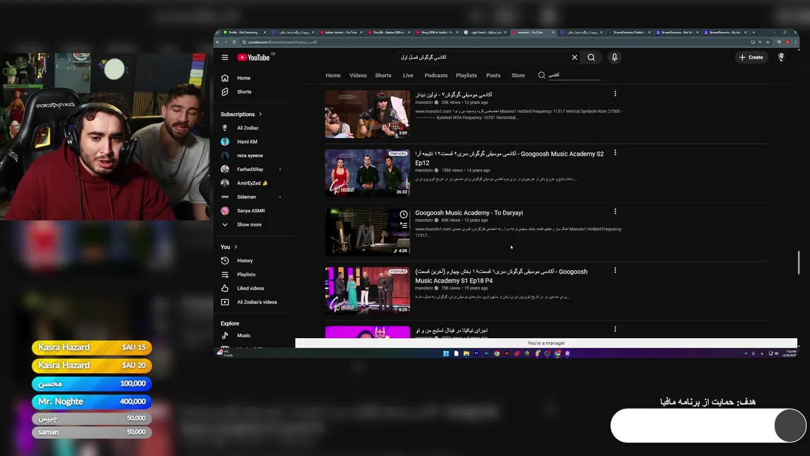Switch to the channel Playlists tab
This screenshot has height=456, width=810.
tap(466, 75)
